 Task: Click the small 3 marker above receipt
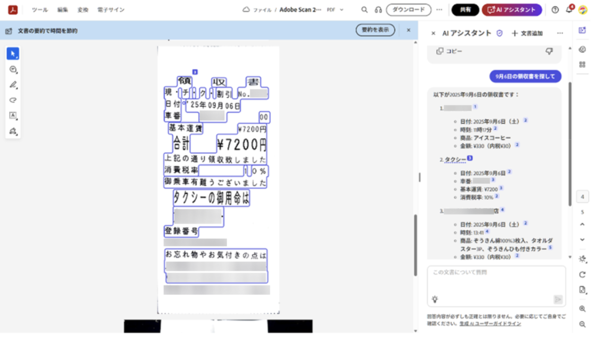click(195, 72)
